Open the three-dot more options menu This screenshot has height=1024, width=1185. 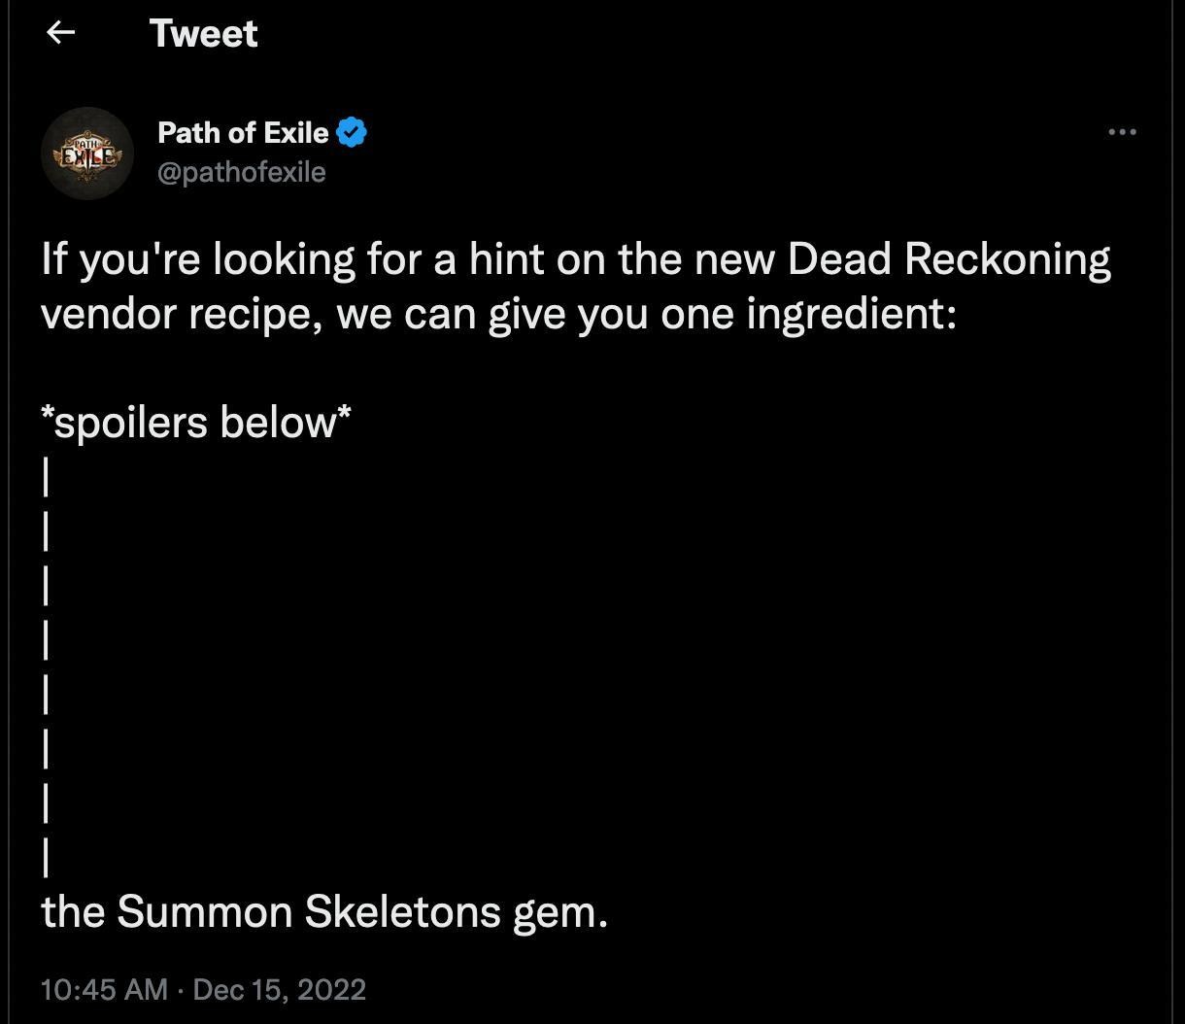(x=1122, y=131)
